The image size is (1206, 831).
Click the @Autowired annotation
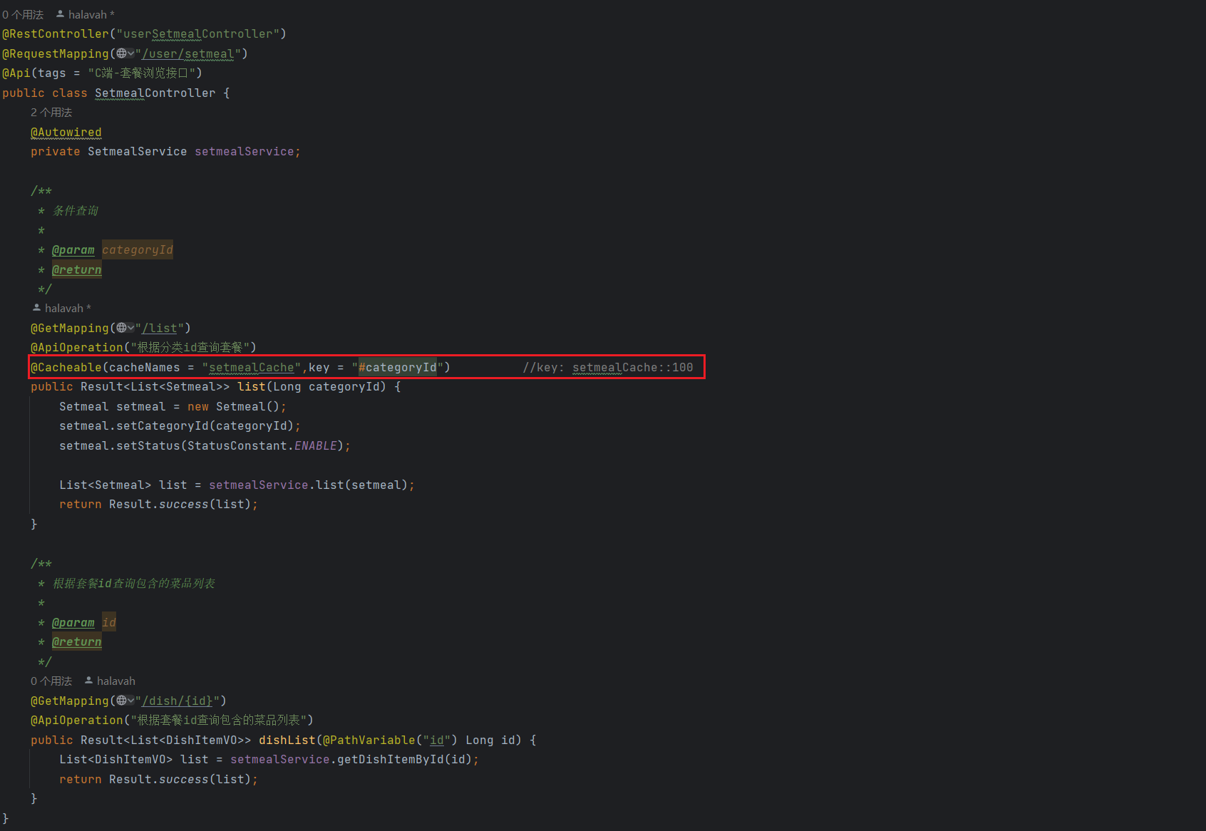[x=66, y=133]
